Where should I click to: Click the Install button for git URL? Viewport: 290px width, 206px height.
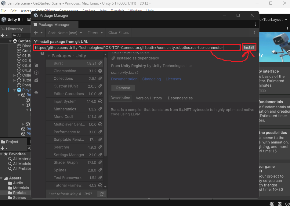[x=249, y=48]
